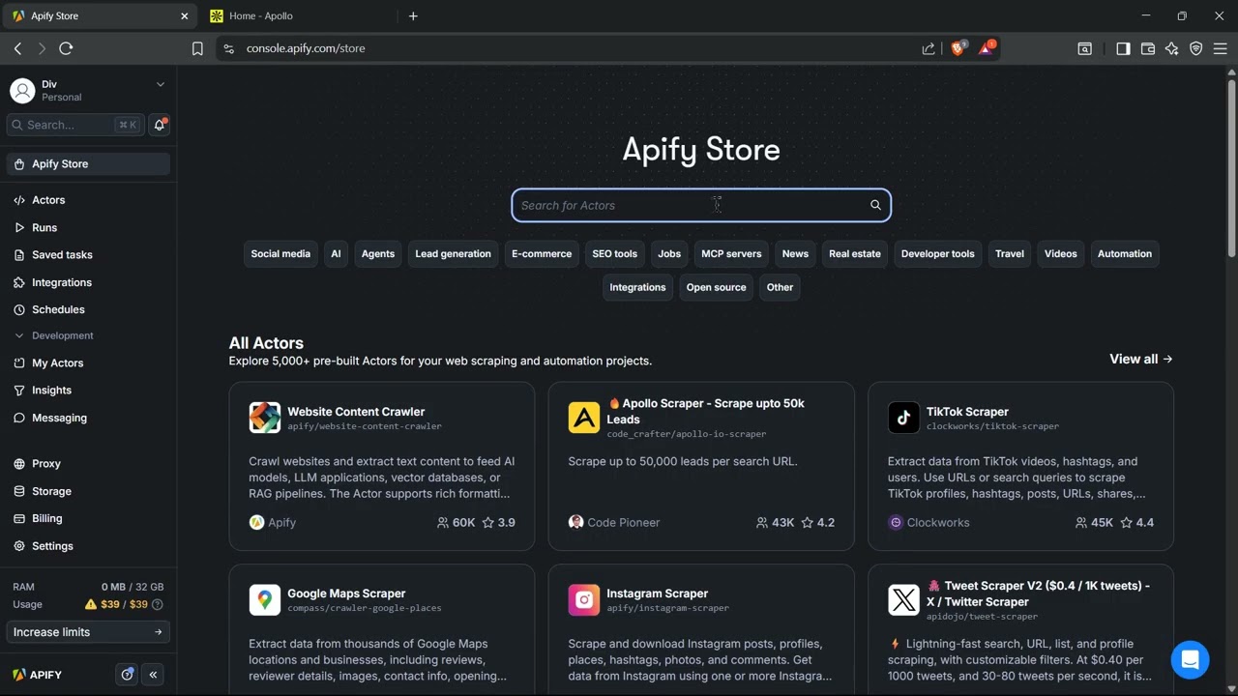Open the notifications bell in sidebar

click(x=160, y=125)
